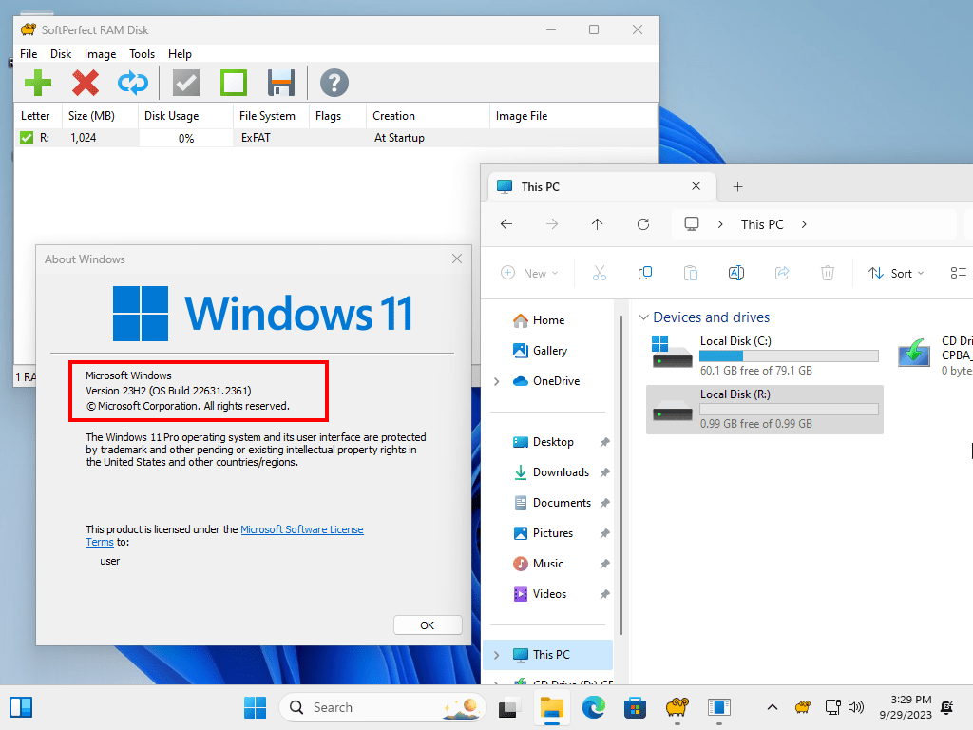Click the Paste clipboard icon
Screen dimensions: 973x730
pos(691,273)
